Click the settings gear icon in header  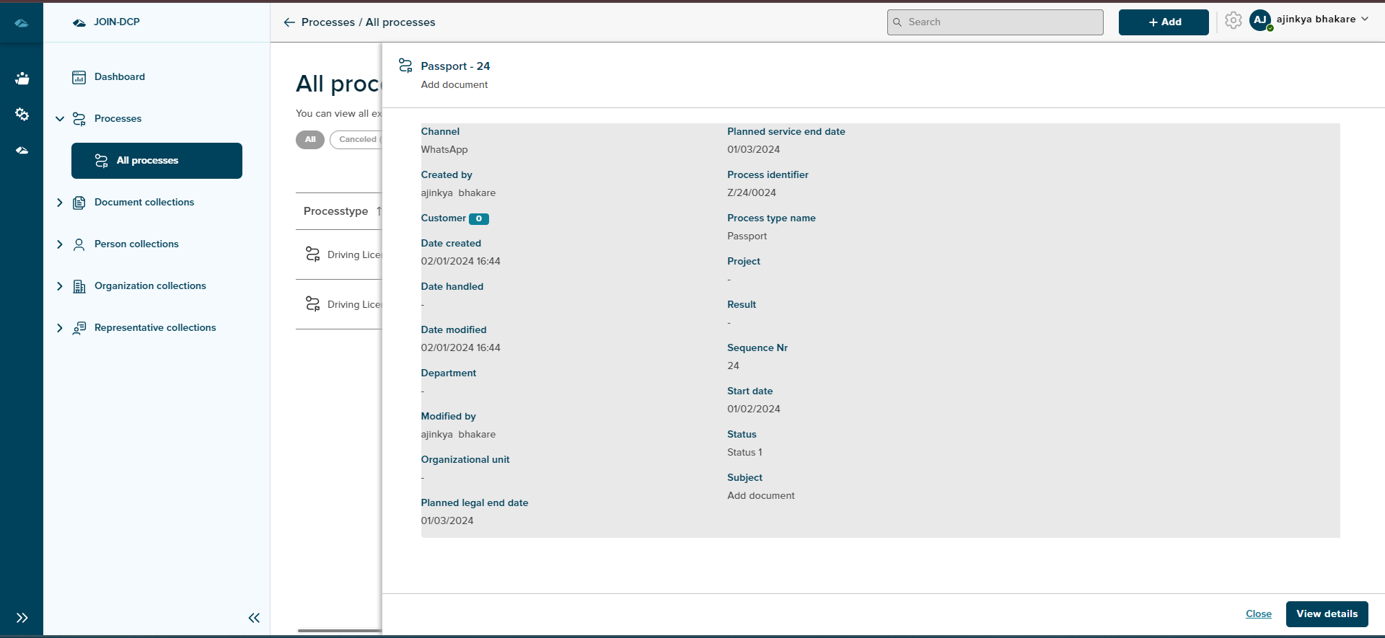[1233, 21]
